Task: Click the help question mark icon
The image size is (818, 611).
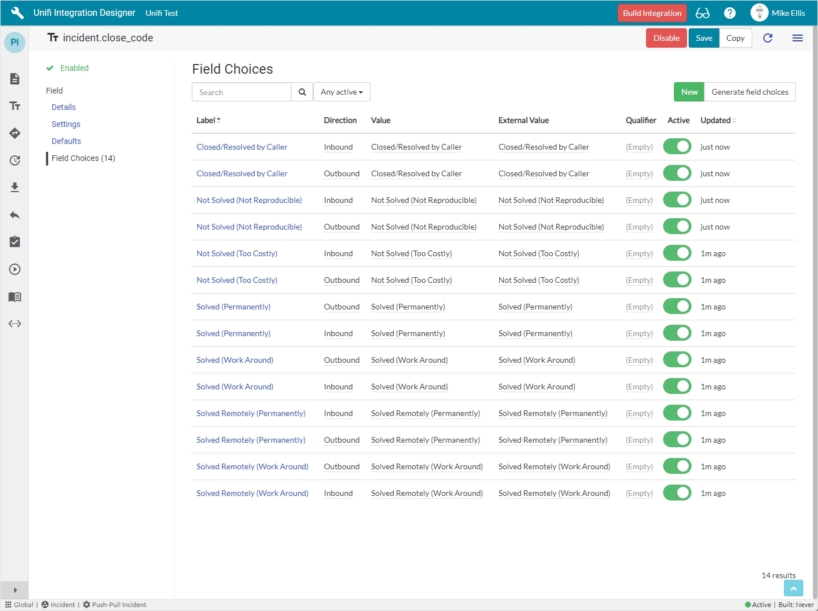Action: pyautogui.click(x=730, y=13)
